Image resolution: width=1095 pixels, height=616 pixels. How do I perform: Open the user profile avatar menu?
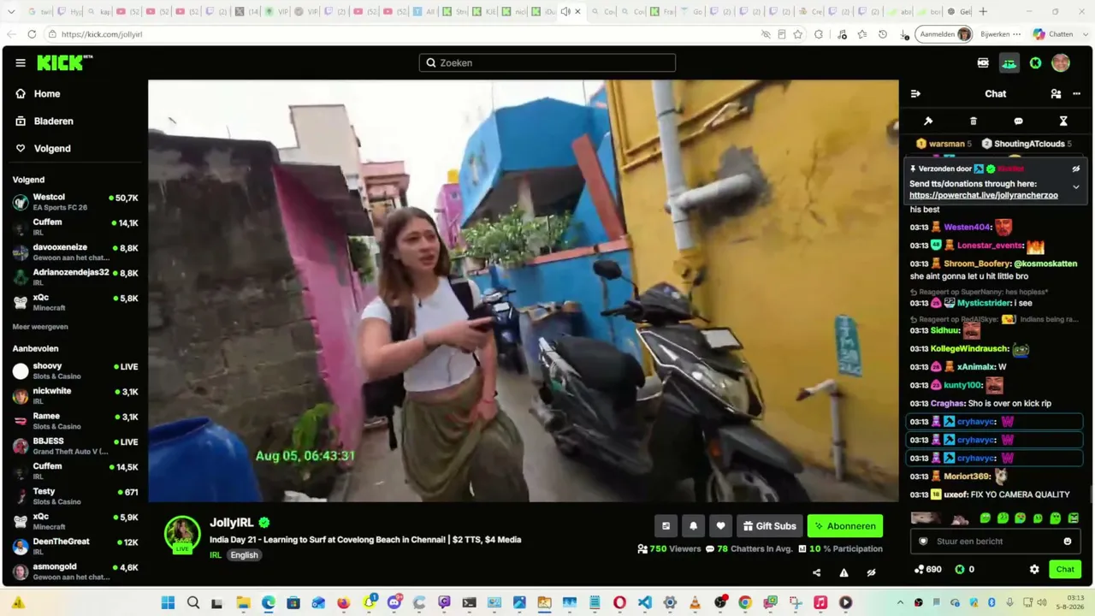(1061, 62)
